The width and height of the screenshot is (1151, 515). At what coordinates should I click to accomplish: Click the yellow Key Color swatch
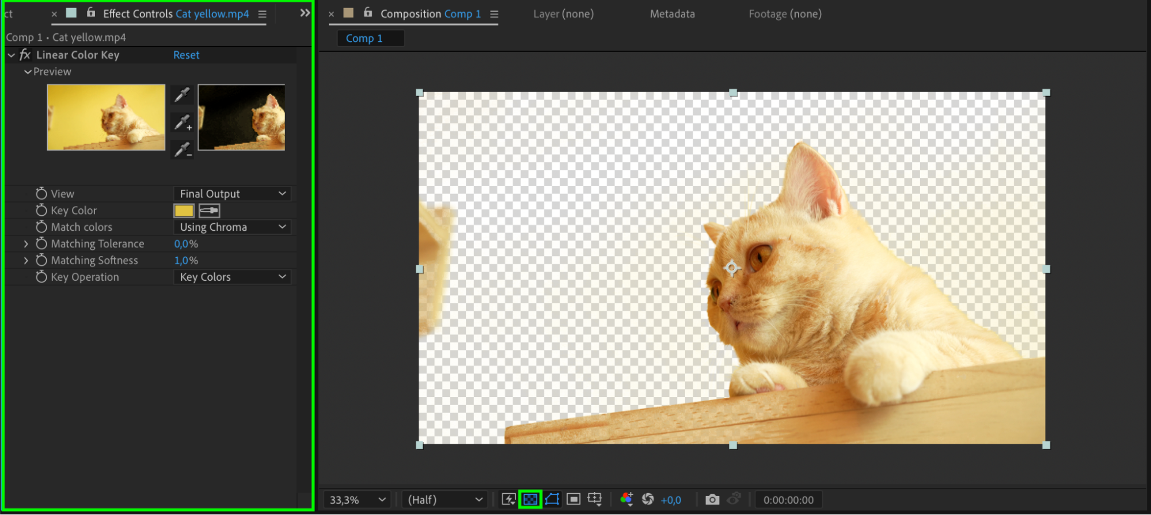click(184, 211)
